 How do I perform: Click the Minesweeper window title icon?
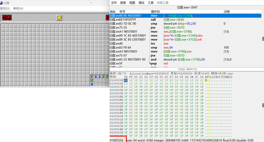[x=1, y=3]
